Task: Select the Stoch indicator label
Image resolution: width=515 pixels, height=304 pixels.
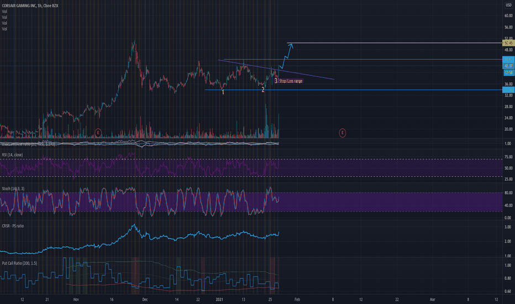Action: point(13,188)
